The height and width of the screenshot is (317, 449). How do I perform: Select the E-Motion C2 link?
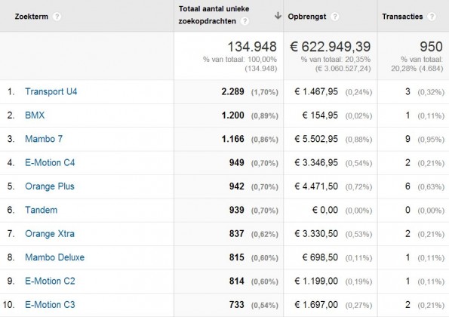pyautogui.click(x=50, y=281)
